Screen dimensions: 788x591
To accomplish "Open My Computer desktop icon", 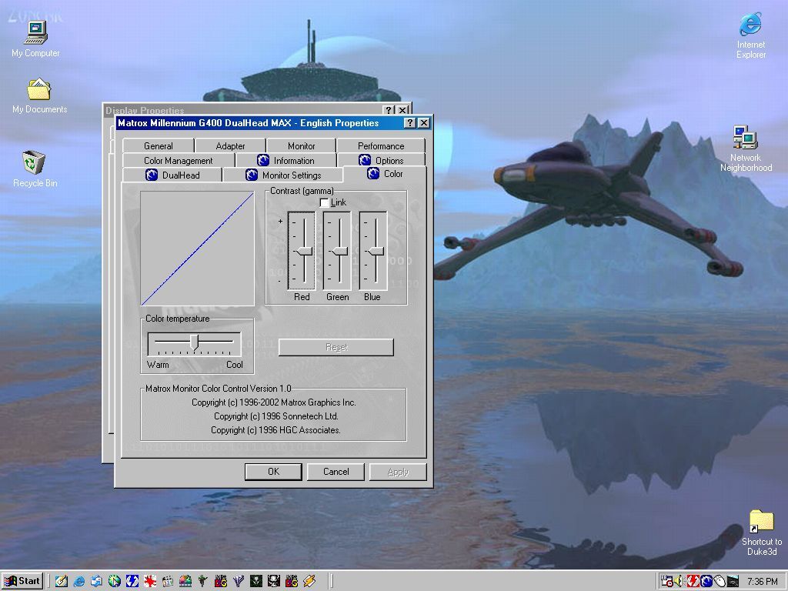I will pyautogui.click(x=35, y=33).
